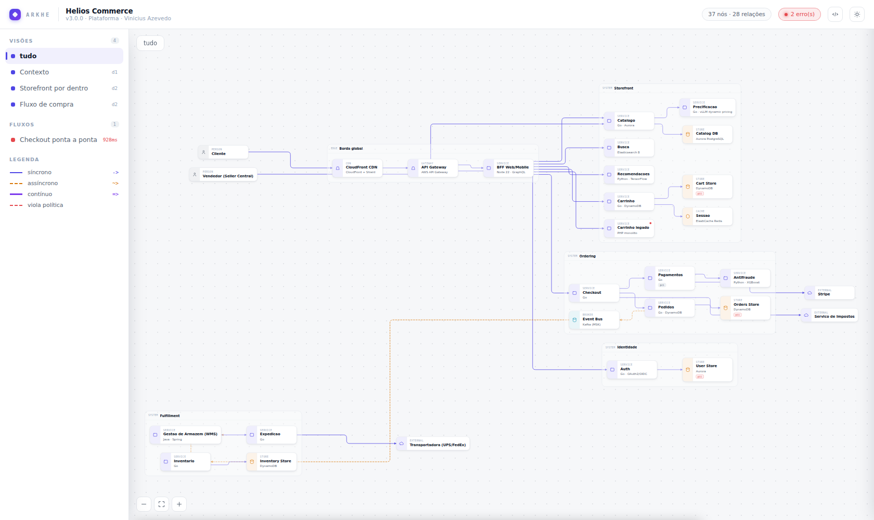Click the Servico de Impostos cloud icon
The width and height of the screenshot is (874, 520).
click(806, 315)
